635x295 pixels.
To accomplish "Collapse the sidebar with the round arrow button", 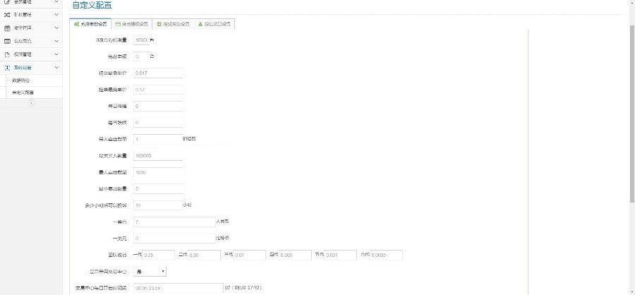I will point(31,102).
